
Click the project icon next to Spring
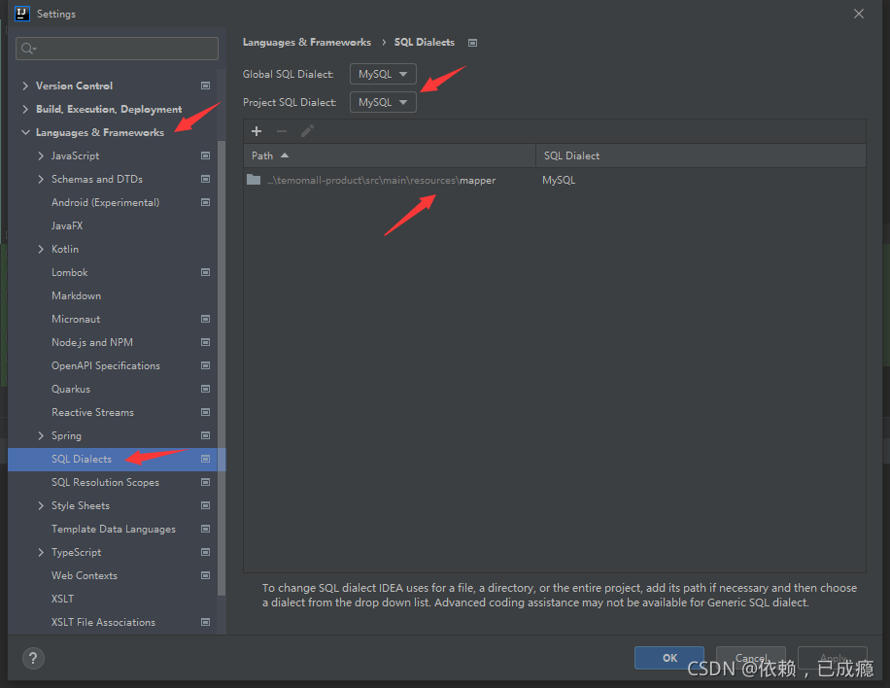[205, 435]
